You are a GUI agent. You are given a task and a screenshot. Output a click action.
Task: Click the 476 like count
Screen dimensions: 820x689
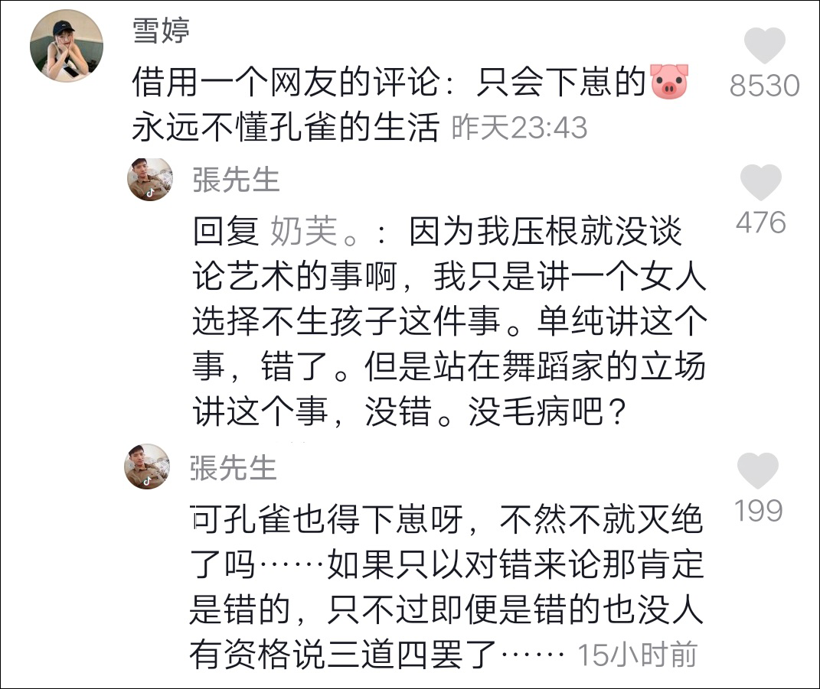point(760,223)
